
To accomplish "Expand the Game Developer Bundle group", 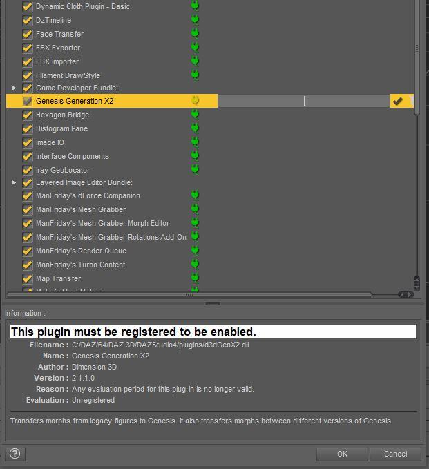I will pos(13,88).
